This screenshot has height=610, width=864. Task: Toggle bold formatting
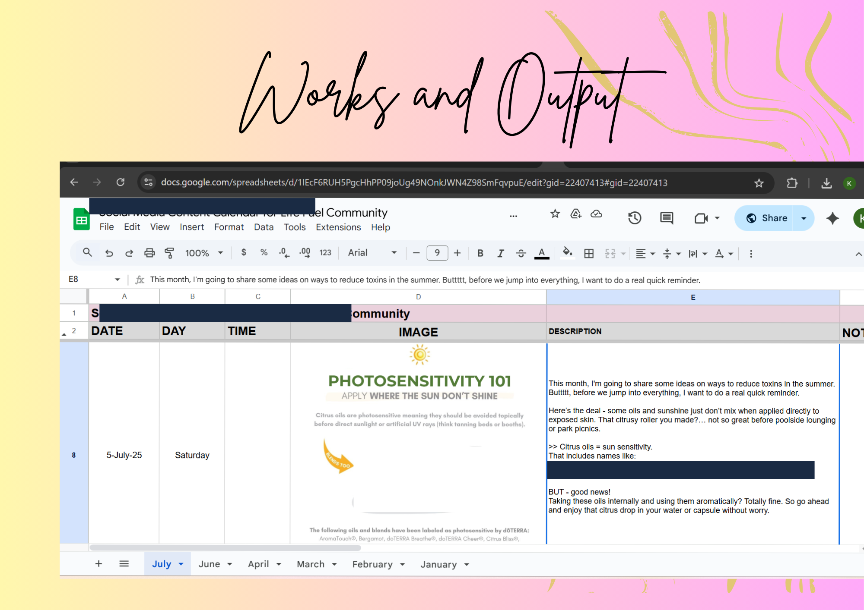point(480,253)
